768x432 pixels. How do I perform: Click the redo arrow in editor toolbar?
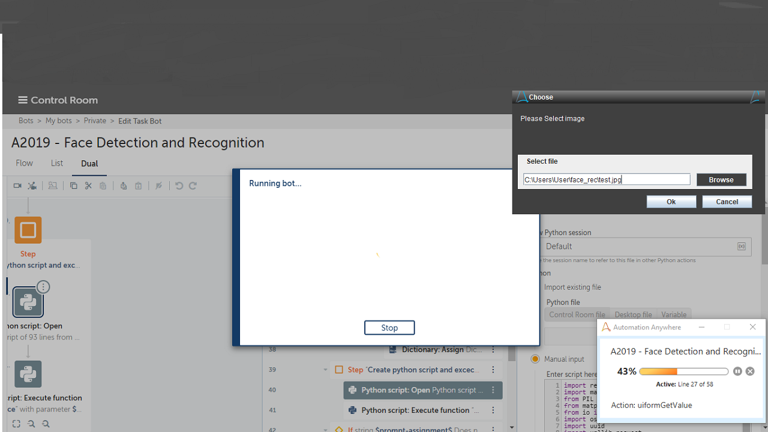coord(193,186)
